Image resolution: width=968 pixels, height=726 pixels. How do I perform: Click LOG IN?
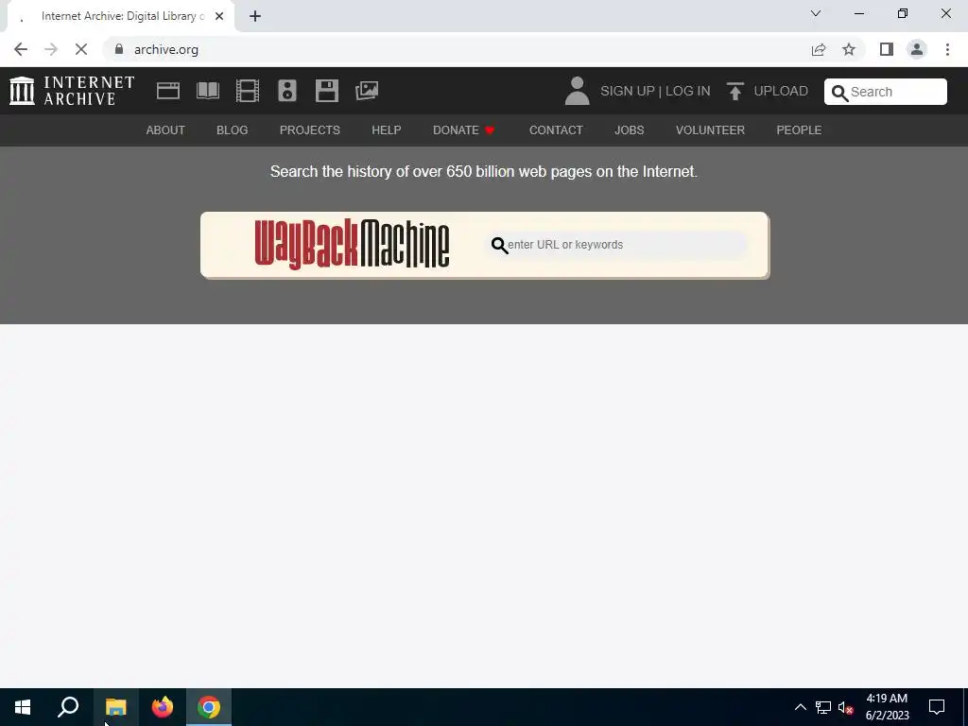688,92
